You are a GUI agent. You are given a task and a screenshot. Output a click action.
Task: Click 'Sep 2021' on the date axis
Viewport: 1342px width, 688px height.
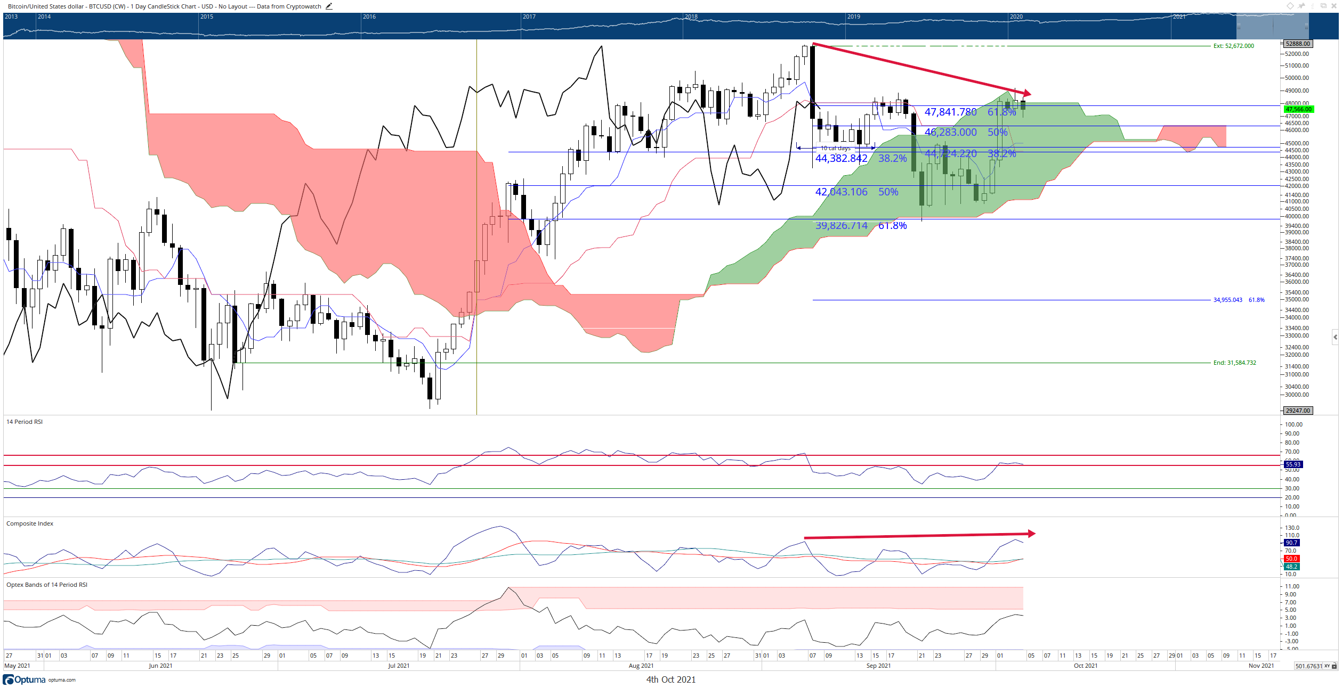coord(878,666)
